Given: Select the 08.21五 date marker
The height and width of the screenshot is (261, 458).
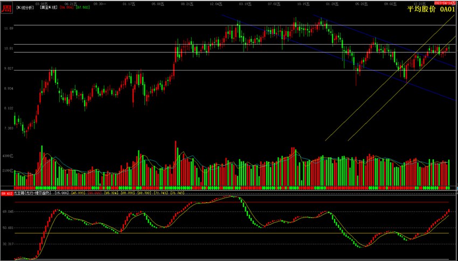Looking at the screenshot, I should [187, 4].
